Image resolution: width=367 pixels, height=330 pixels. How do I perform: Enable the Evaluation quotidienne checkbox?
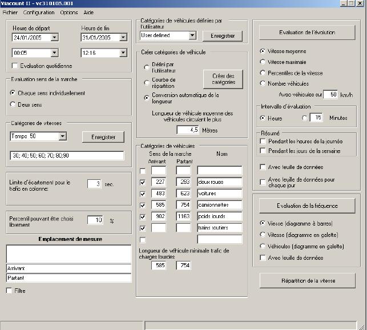(x=15, y=66)
